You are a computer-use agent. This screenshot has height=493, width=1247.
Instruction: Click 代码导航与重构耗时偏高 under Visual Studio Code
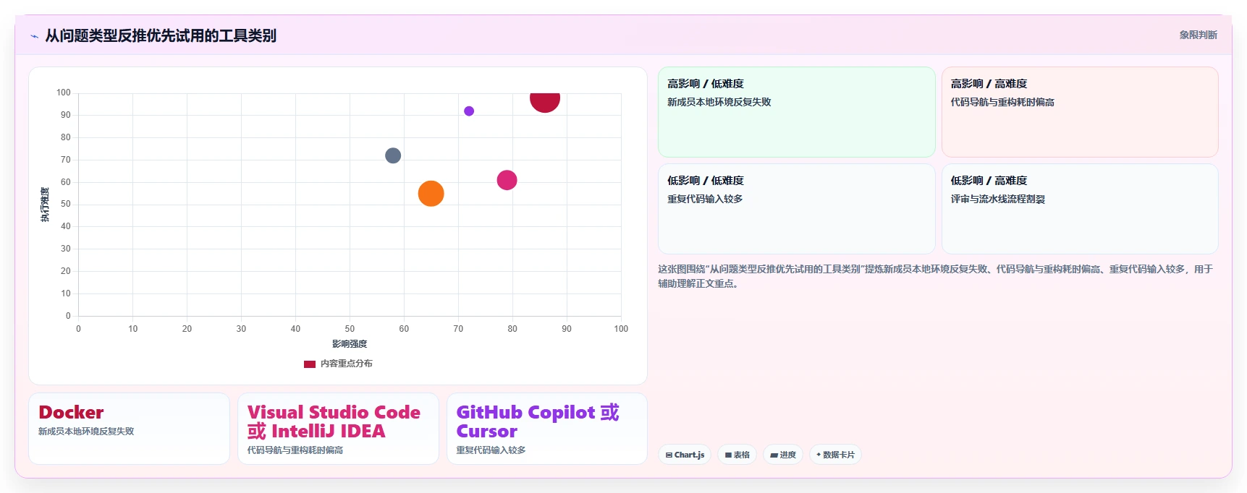click(x=295, y=450)
